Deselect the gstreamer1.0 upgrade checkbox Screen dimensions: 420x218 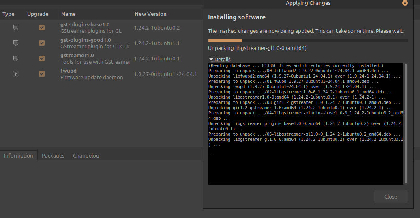(41, 58)
